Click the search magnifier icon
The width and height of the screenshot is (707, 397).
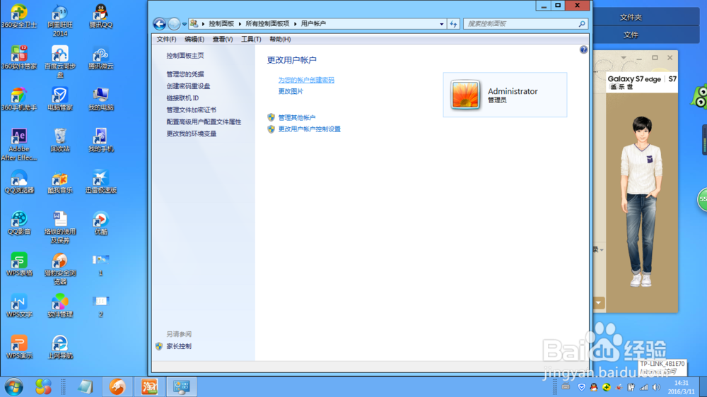[582, 23]
